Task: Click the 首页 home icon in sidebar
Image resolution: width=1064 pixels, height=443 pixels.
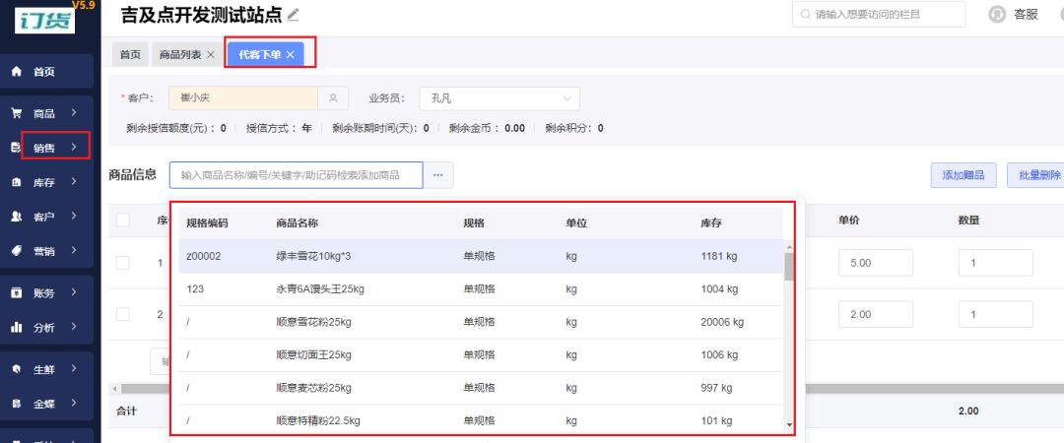Action: (17, 71)
